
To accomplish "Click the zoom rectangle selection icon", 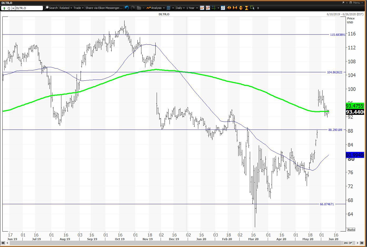I will 252,8.
